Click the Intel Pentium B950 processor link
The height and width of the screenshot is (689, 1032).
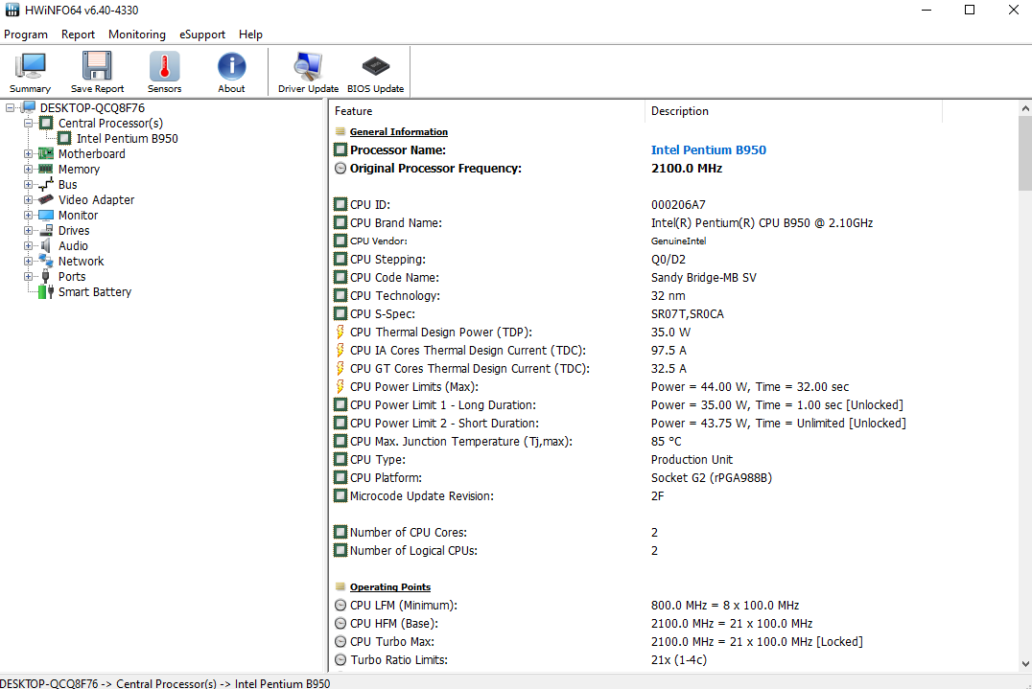(x=708, y=150)
